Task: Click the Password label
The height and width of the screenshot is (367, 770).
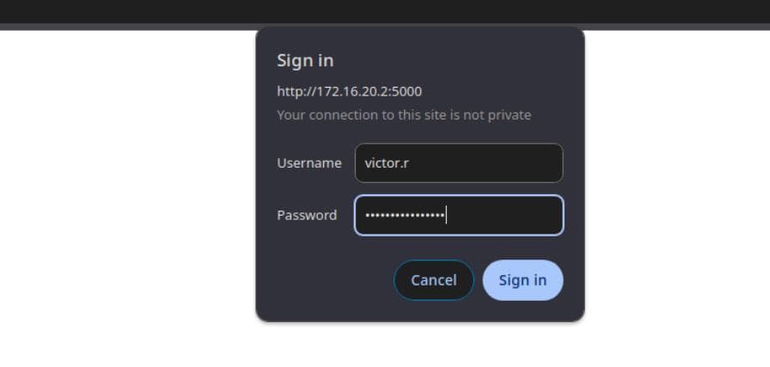Action: point(307,215)
